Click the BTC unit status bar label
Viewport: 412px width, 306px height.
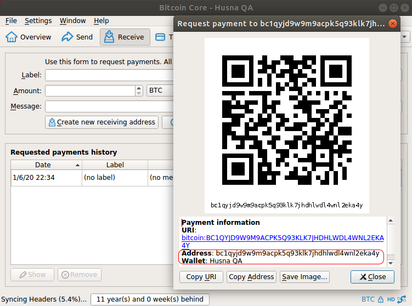[368, 299]
